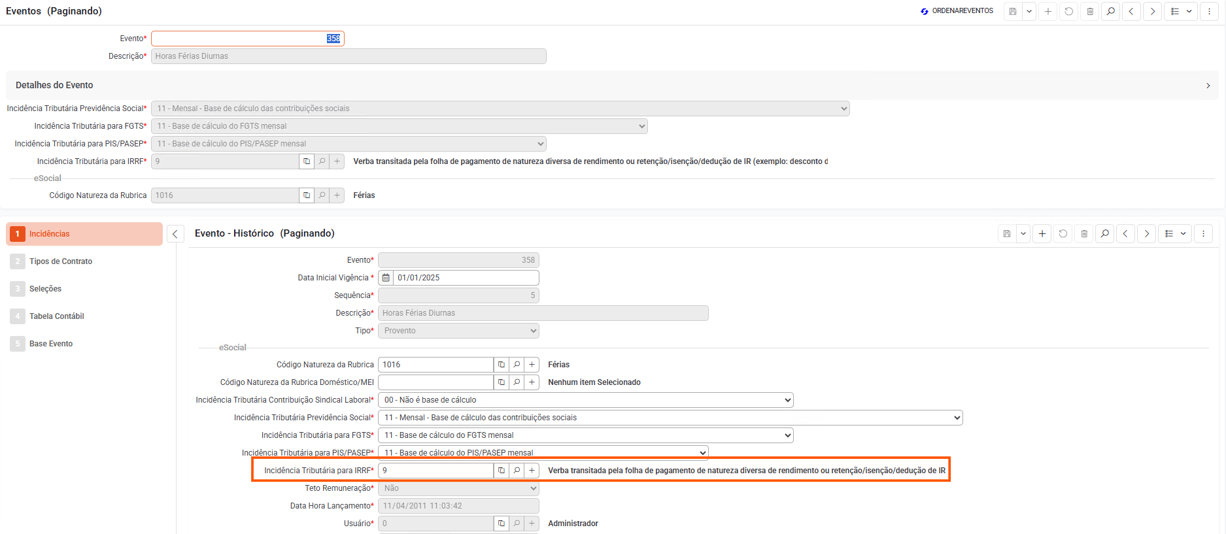Click magnifier lookup beside highlighted IRRF field
The image size is (1226, 534).
(x=517, y=471)
